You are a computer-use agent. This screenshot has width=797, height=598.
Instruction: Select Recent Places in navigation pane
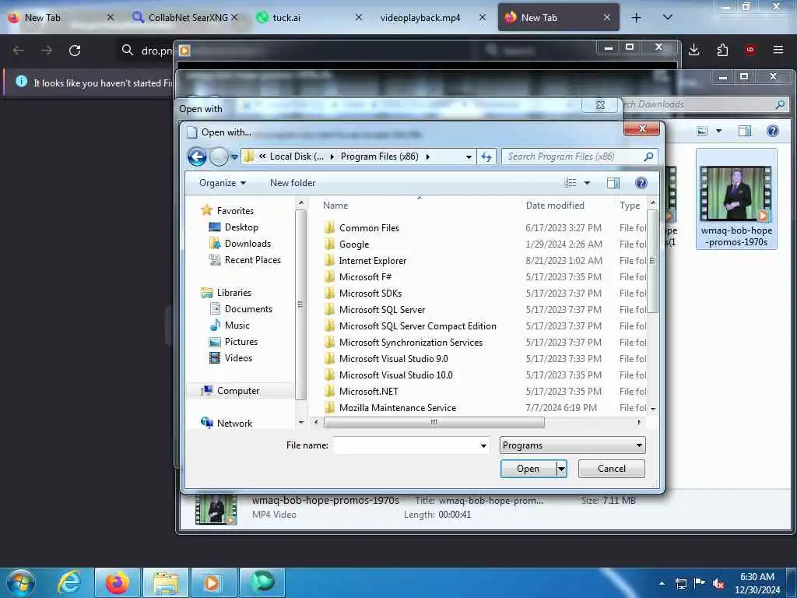click(x=245, y=260)
